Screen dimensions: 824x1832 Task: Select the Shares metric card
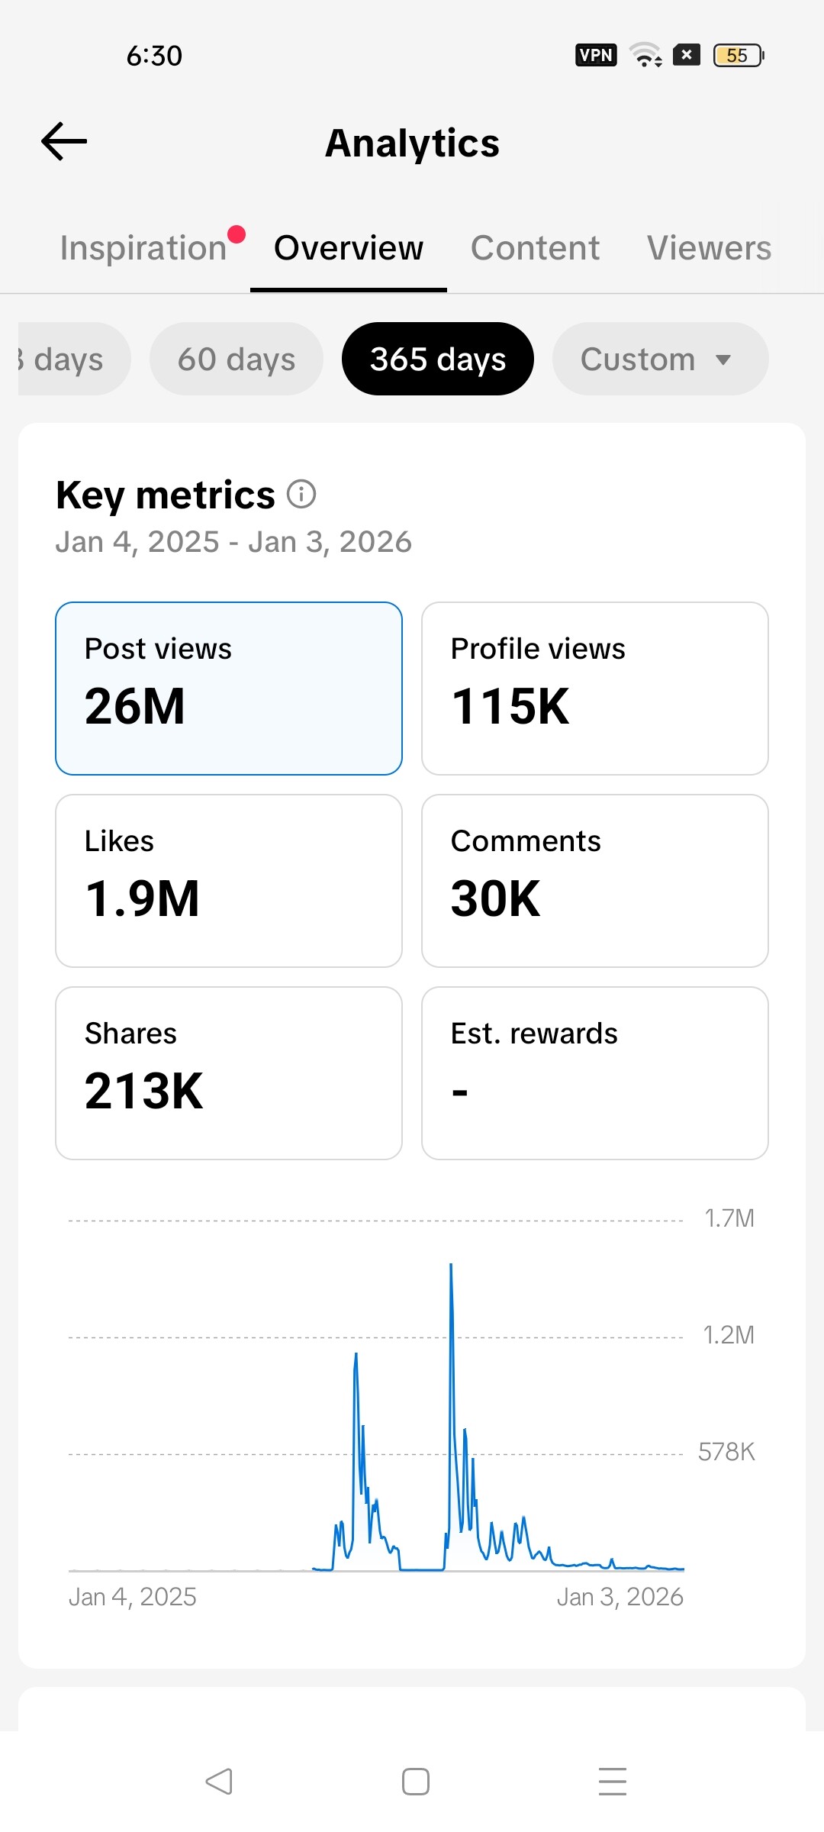click(x=229, y=1073)
